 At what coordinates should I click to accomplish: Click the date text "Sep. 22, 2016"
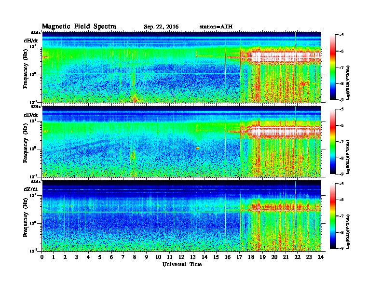(161, 27)
